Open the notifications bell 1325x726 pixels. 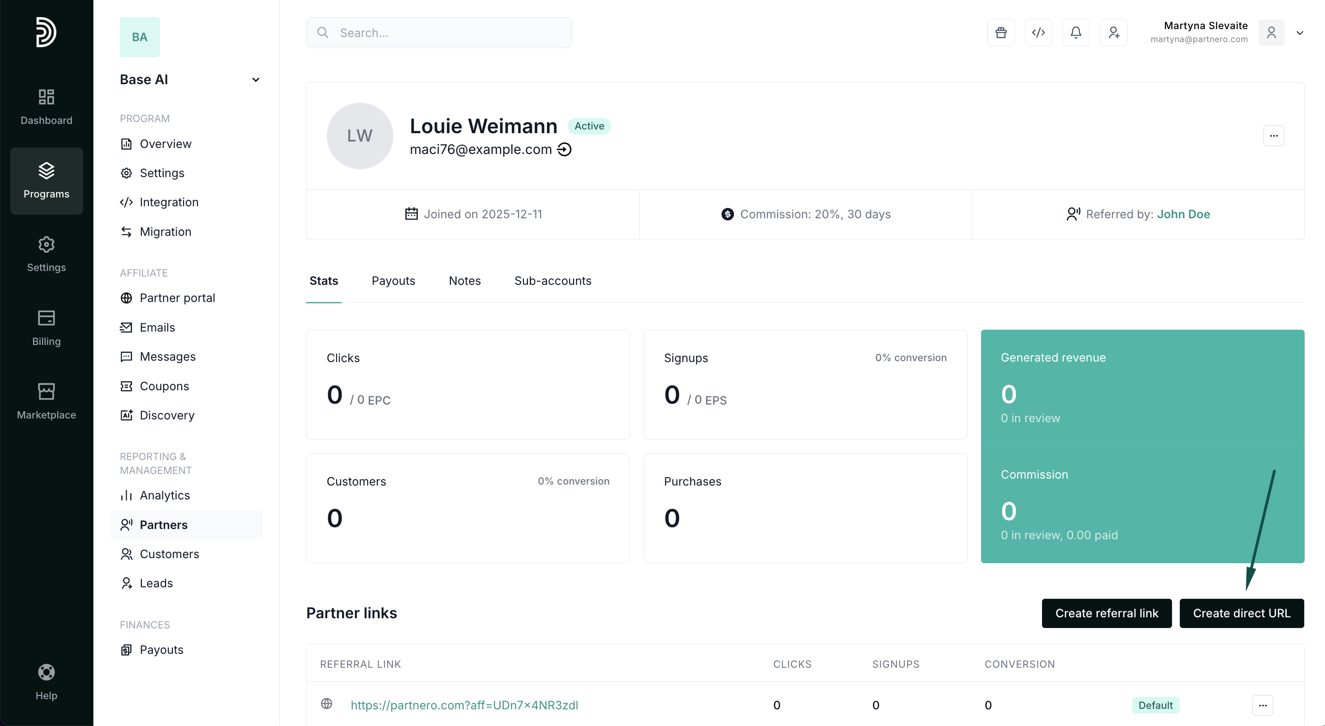(1075, 33)
